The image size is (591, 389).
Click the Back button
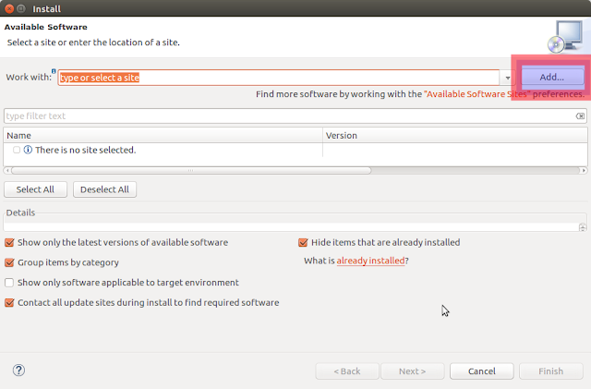pos(347,371)
